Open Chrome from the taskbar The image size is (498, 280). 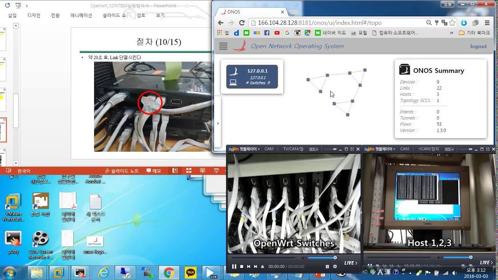tap(169, 273)
